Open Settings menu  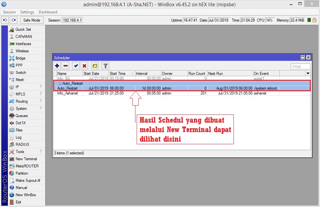click(x=27, y=12)
